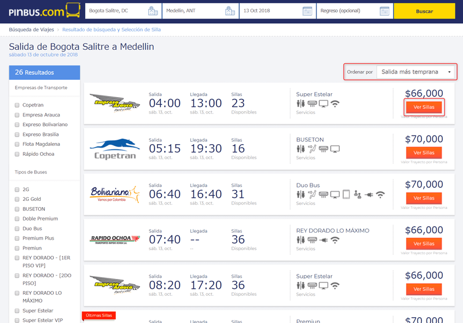Click the TV screen icon on the 08:20 trip
Viewport: 463px width, 323px height.
pyautogui.click(x=324, y=285)
